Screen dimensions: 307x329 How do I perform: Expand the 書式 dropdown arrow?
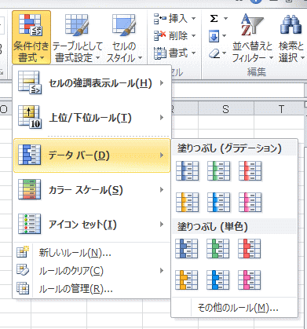[193, 53]
